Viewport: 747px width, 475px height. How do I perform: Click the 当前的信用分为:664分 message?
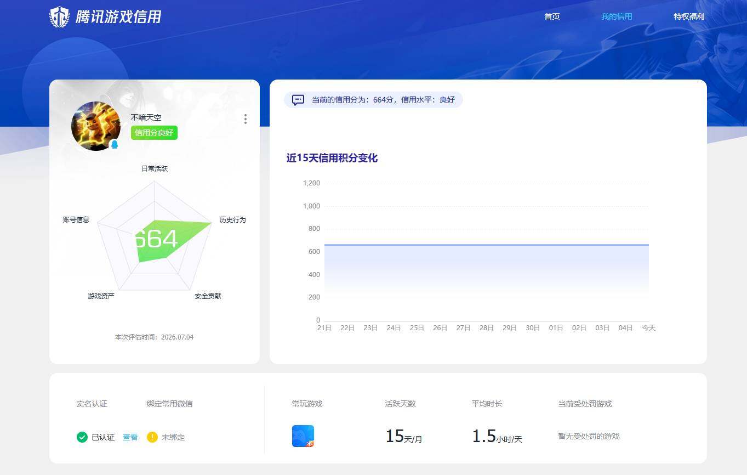pos(383,100)
